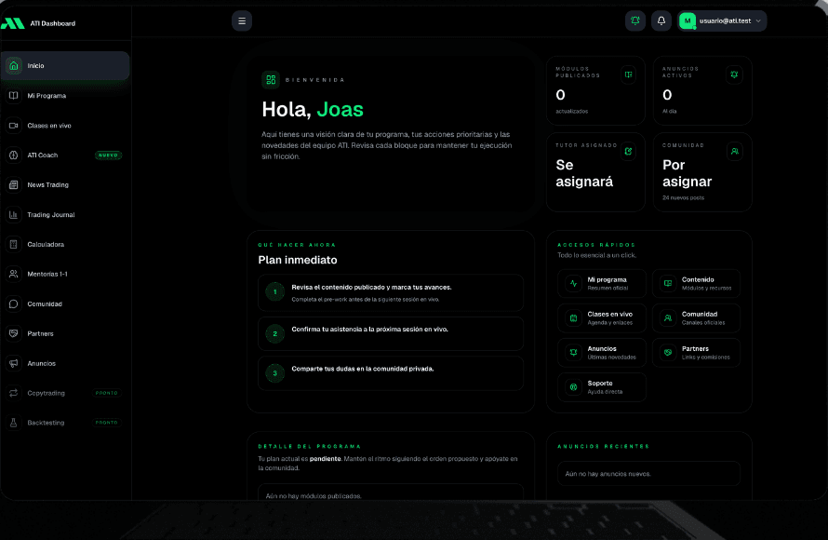Click the green M user avatar
828x540 pixels.
pyautogui.click(x=687, y=21)
